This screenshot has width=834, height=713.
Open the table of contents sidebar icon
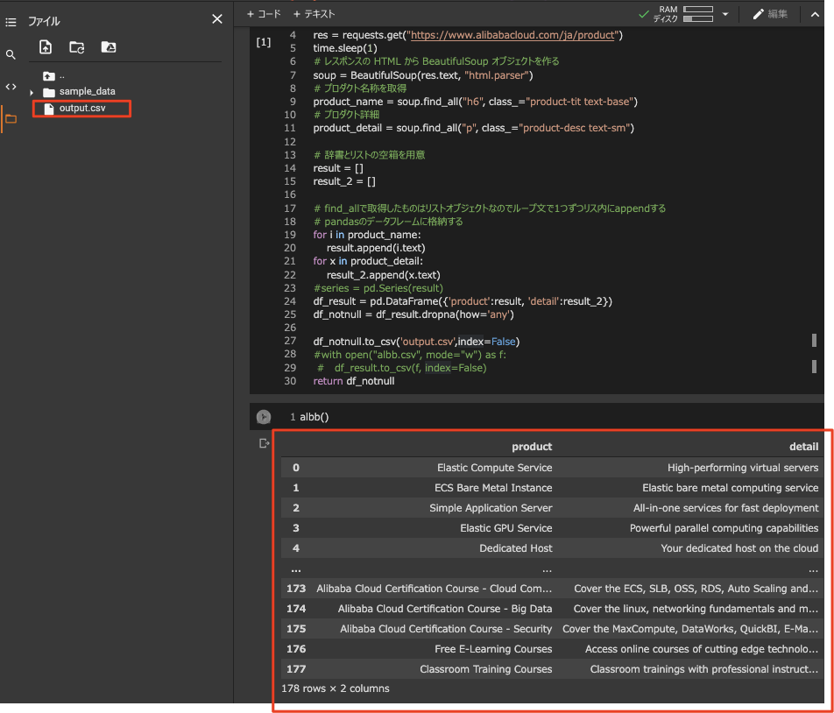pos(11,21)
